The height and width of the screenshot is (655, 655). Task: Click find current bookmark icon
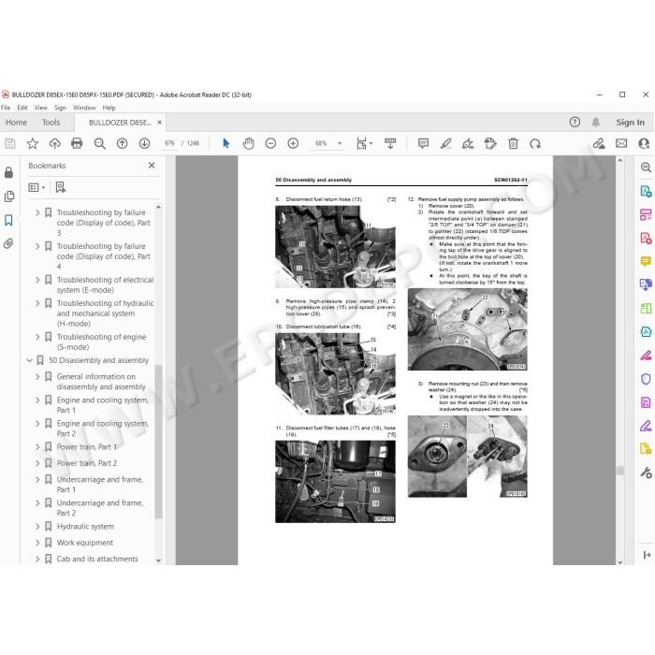(61, 187)
